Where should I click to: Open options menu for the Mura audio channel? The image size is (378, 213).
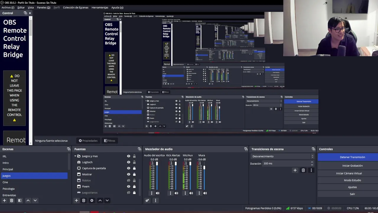click(x=199, y=193)
